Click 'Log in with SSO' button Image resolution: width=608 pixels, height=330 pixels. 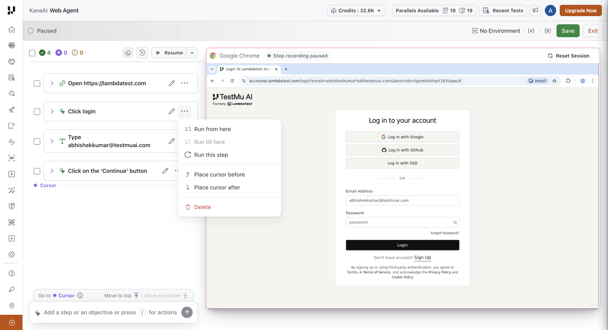[403, 163]
